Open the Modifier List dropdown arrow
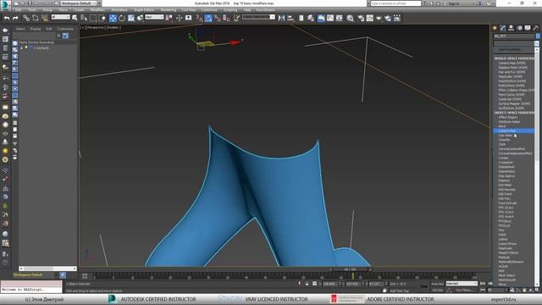 coord(537,43)
